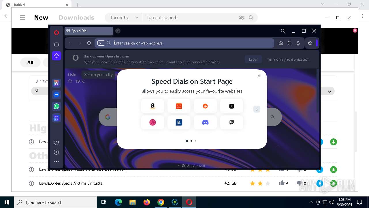Open the notification center
Viewport: 369px width, 208px height.
pos(359,202)
